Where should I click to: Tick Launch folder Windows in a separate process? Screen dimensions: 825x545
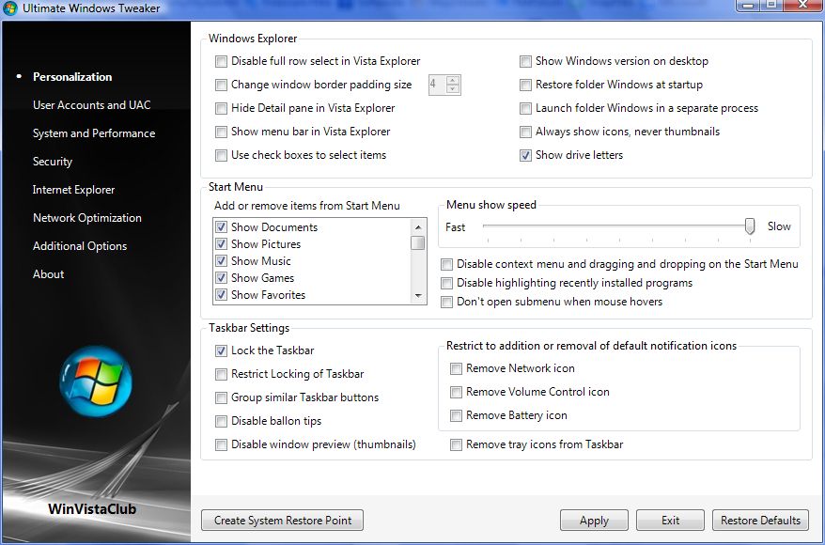(525, 108)
